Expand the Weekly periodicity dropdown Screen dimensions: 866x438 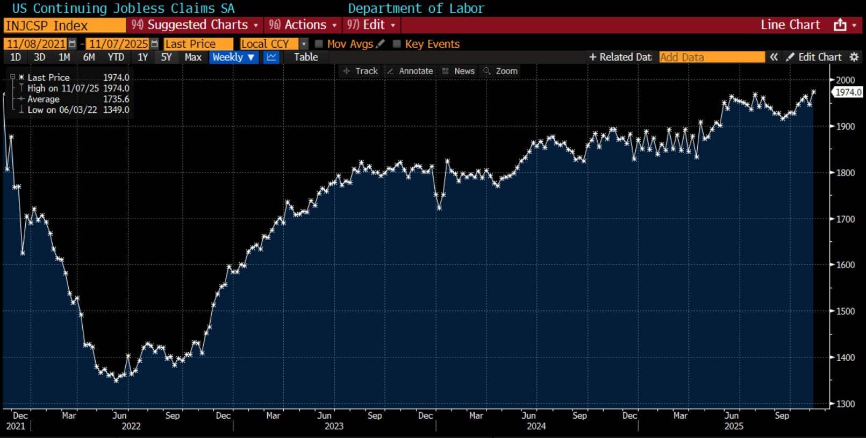pyautogui.click(x=233, y=57)
